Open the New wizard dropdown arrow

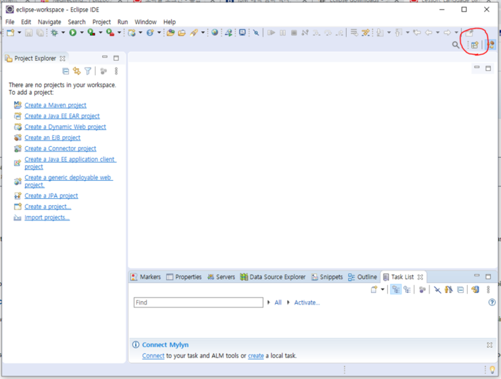coord(19,32)
